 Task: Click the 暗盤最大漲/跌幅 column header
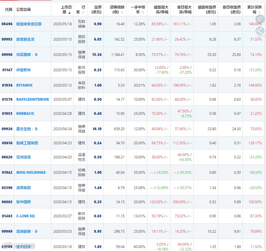pos(161,10)
